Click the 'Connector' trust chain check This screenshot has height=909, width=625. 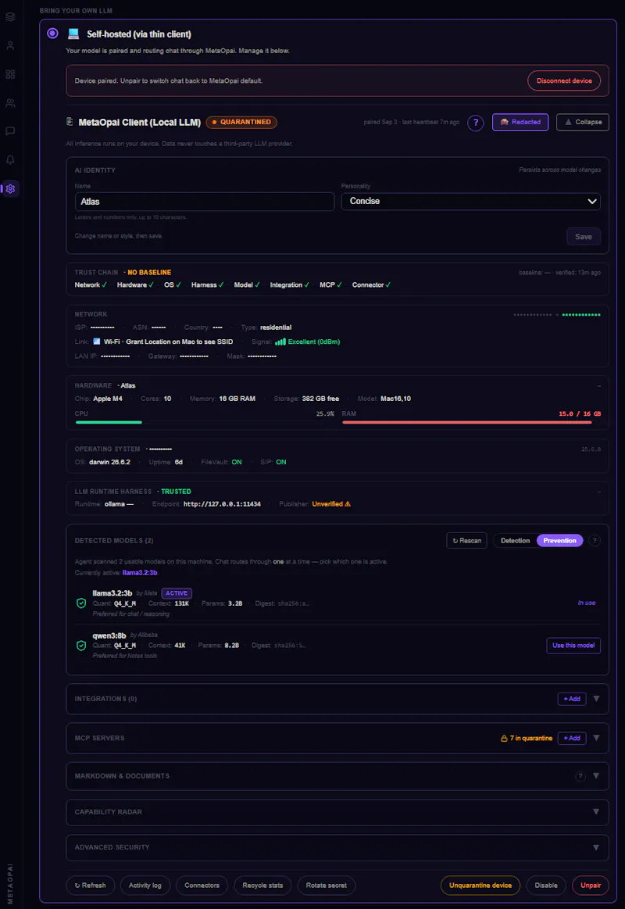(371, 285)
